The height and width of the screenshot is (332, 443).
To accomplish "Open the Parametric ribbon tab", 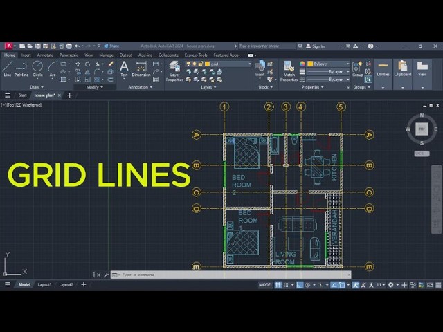I will pos(69,55).
